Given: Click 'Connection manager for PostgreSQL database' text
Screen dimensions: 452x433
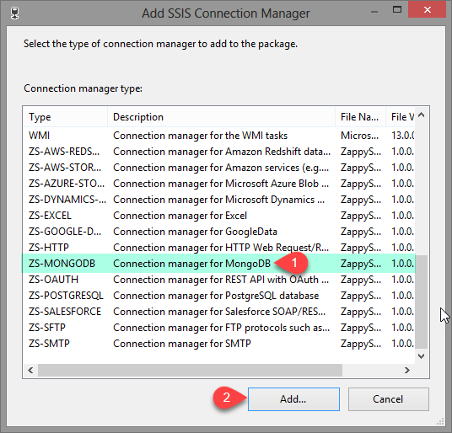Looking at the screenshot, I should click(x=216, y=296).
